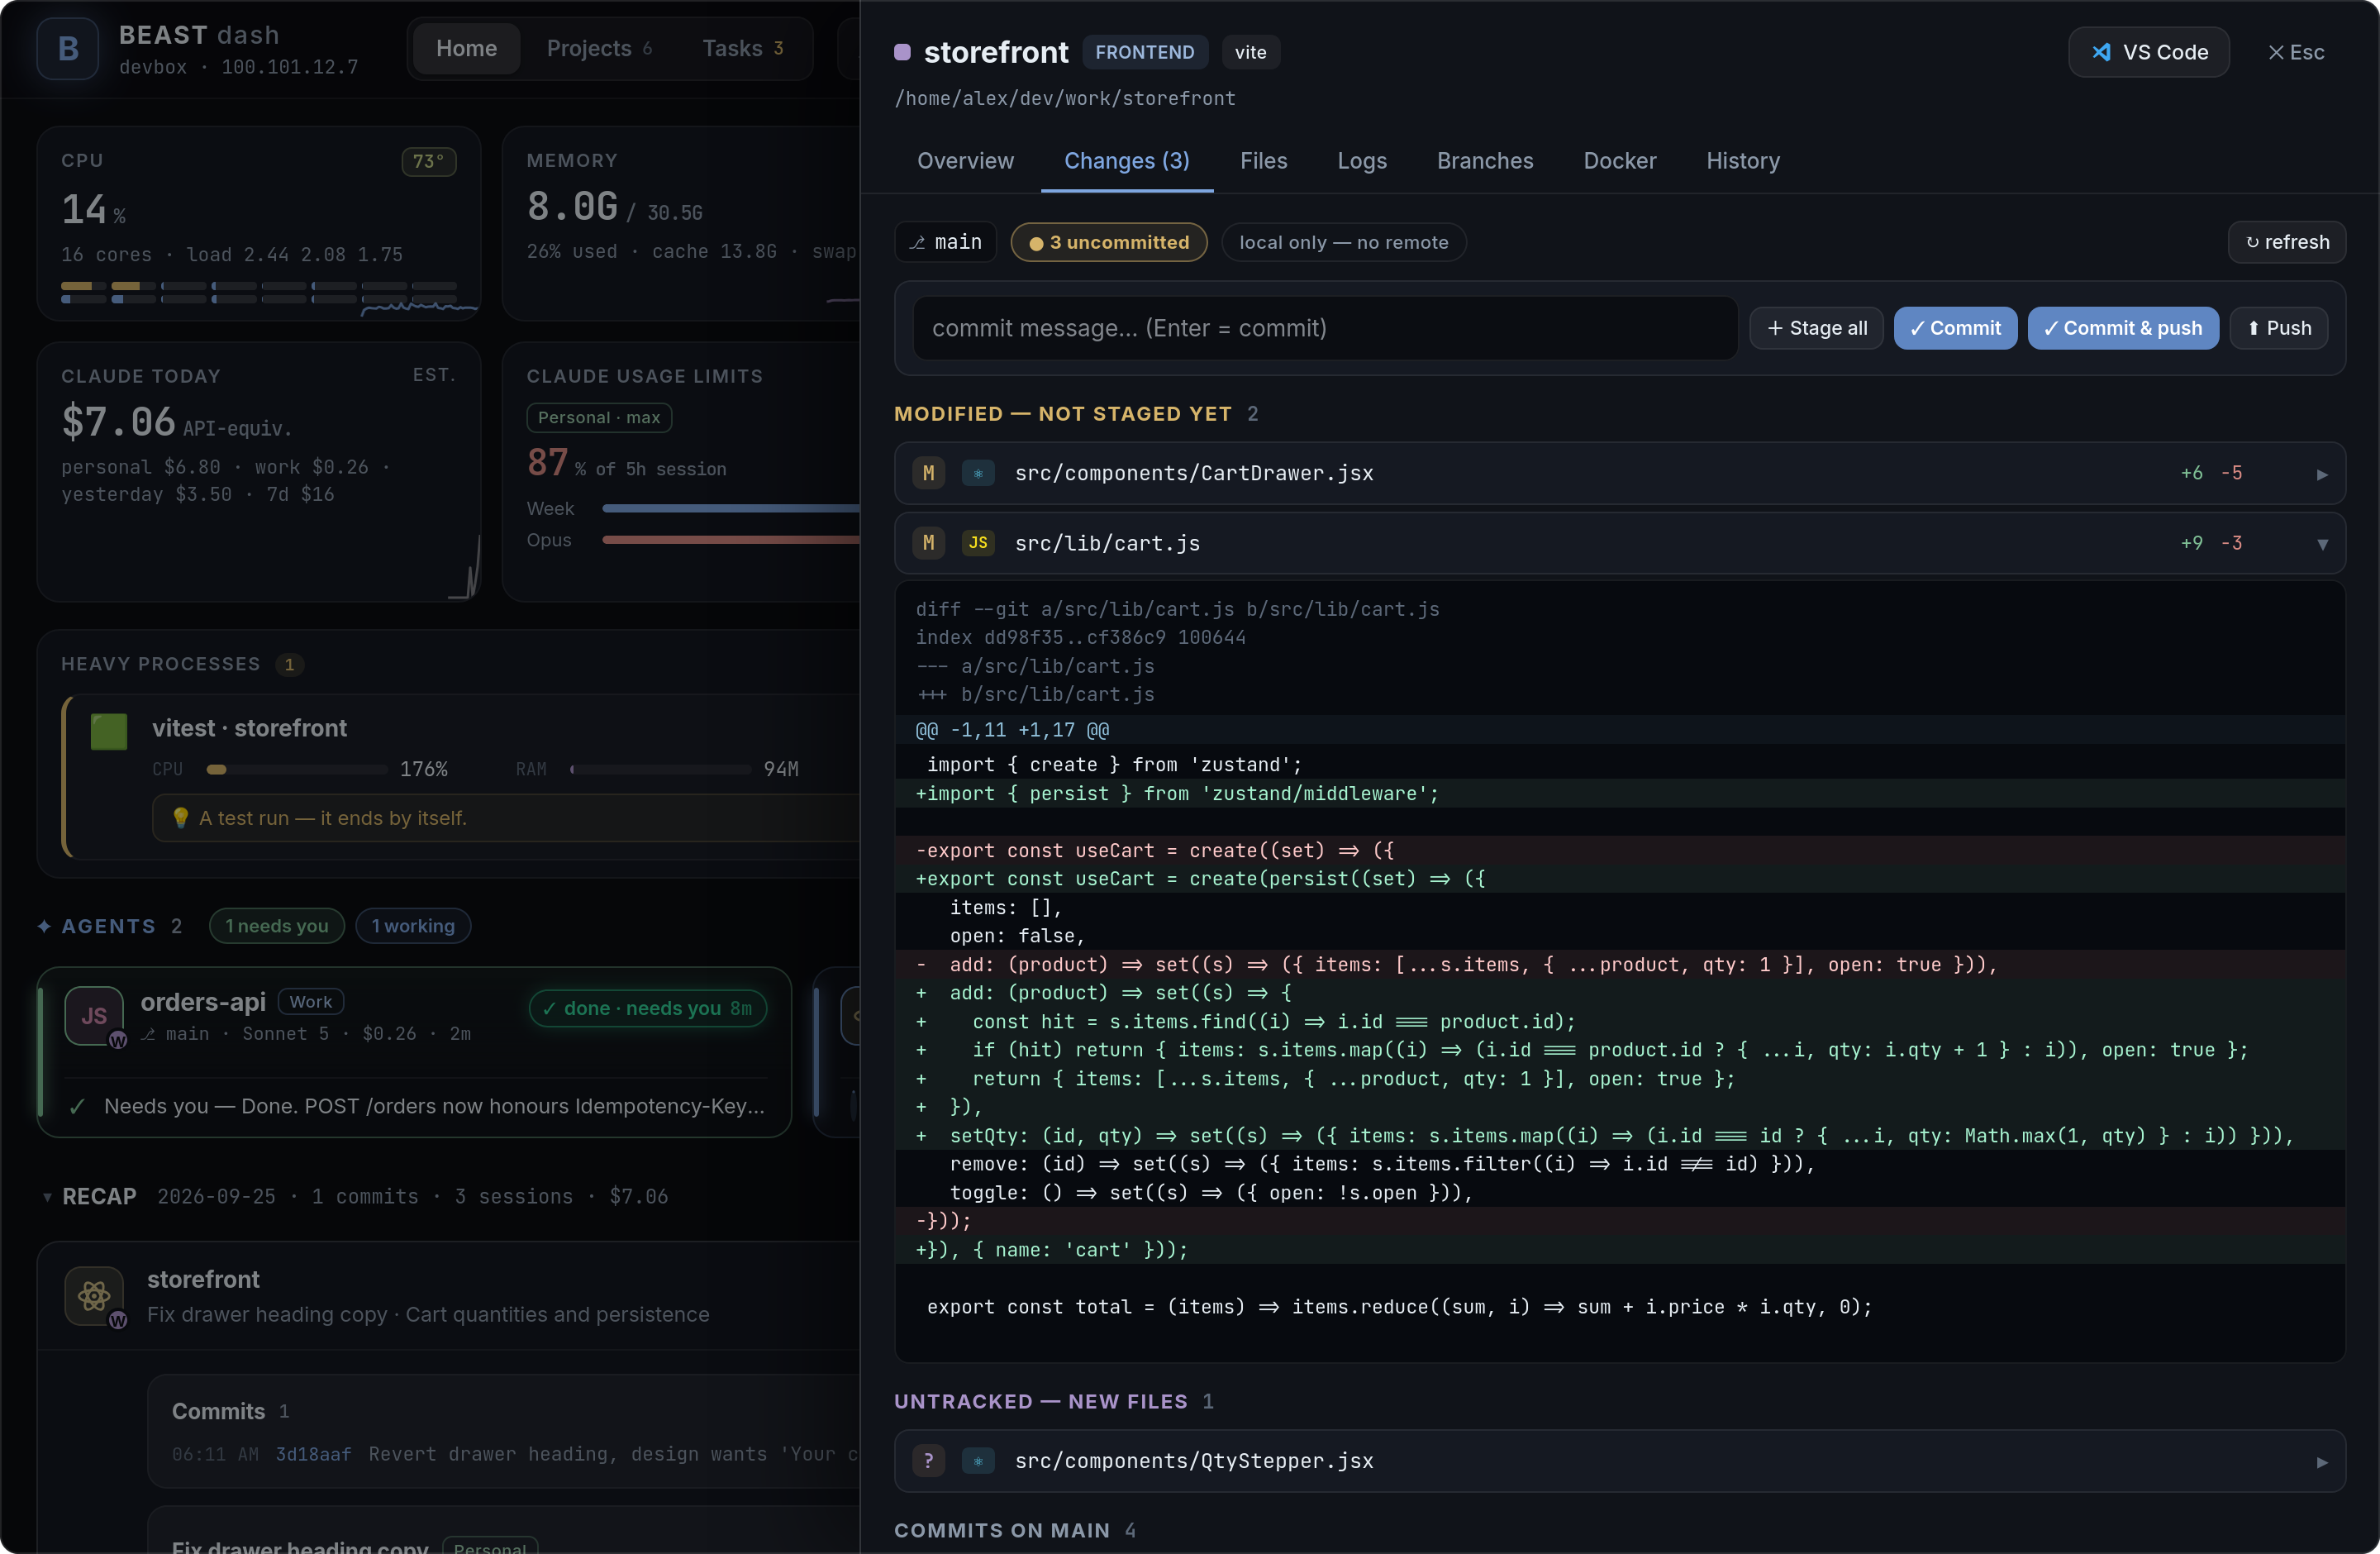
Task: Click the Push button
Action: click(x=2279, y=328)
